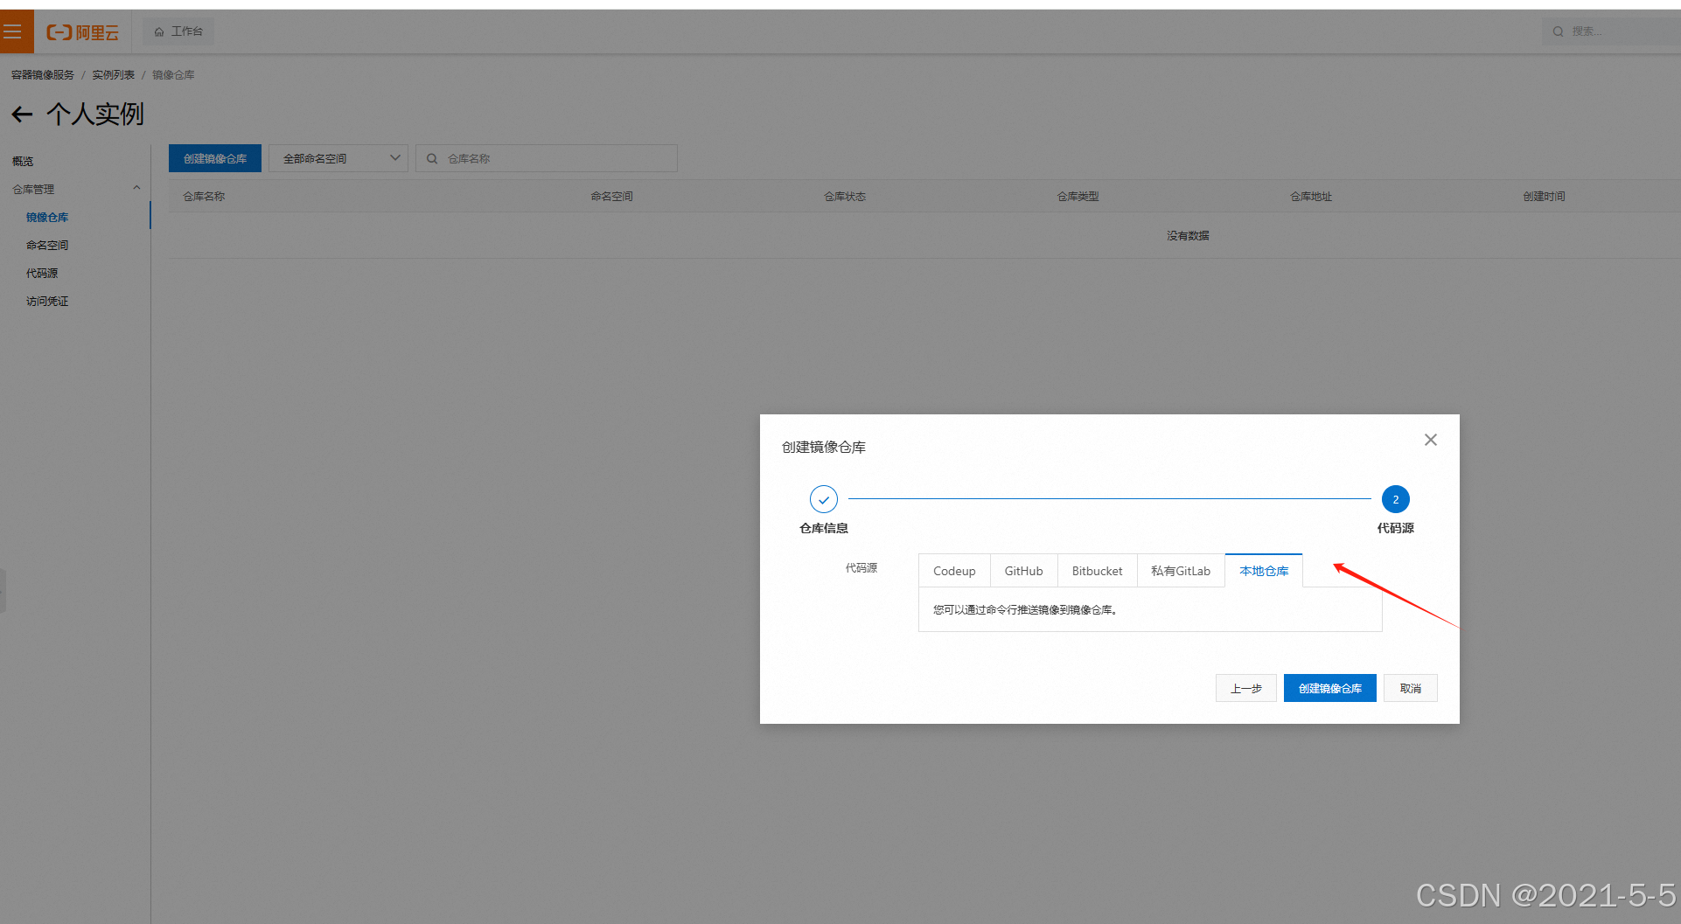The width and height of the screenshot is (1681, 924).
Task: Open the hamburger menu icon
Action: click(12, 31)
